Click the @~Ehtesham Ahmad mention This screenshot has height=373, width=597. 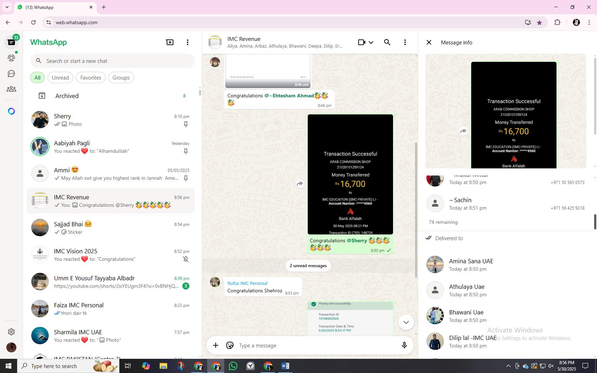tap(289, 96)
